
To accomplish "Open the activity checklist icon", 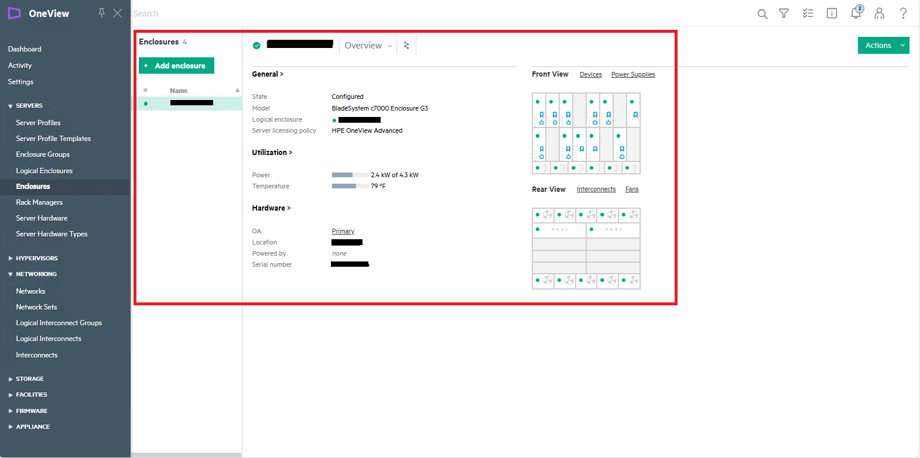I will [808, 13].
